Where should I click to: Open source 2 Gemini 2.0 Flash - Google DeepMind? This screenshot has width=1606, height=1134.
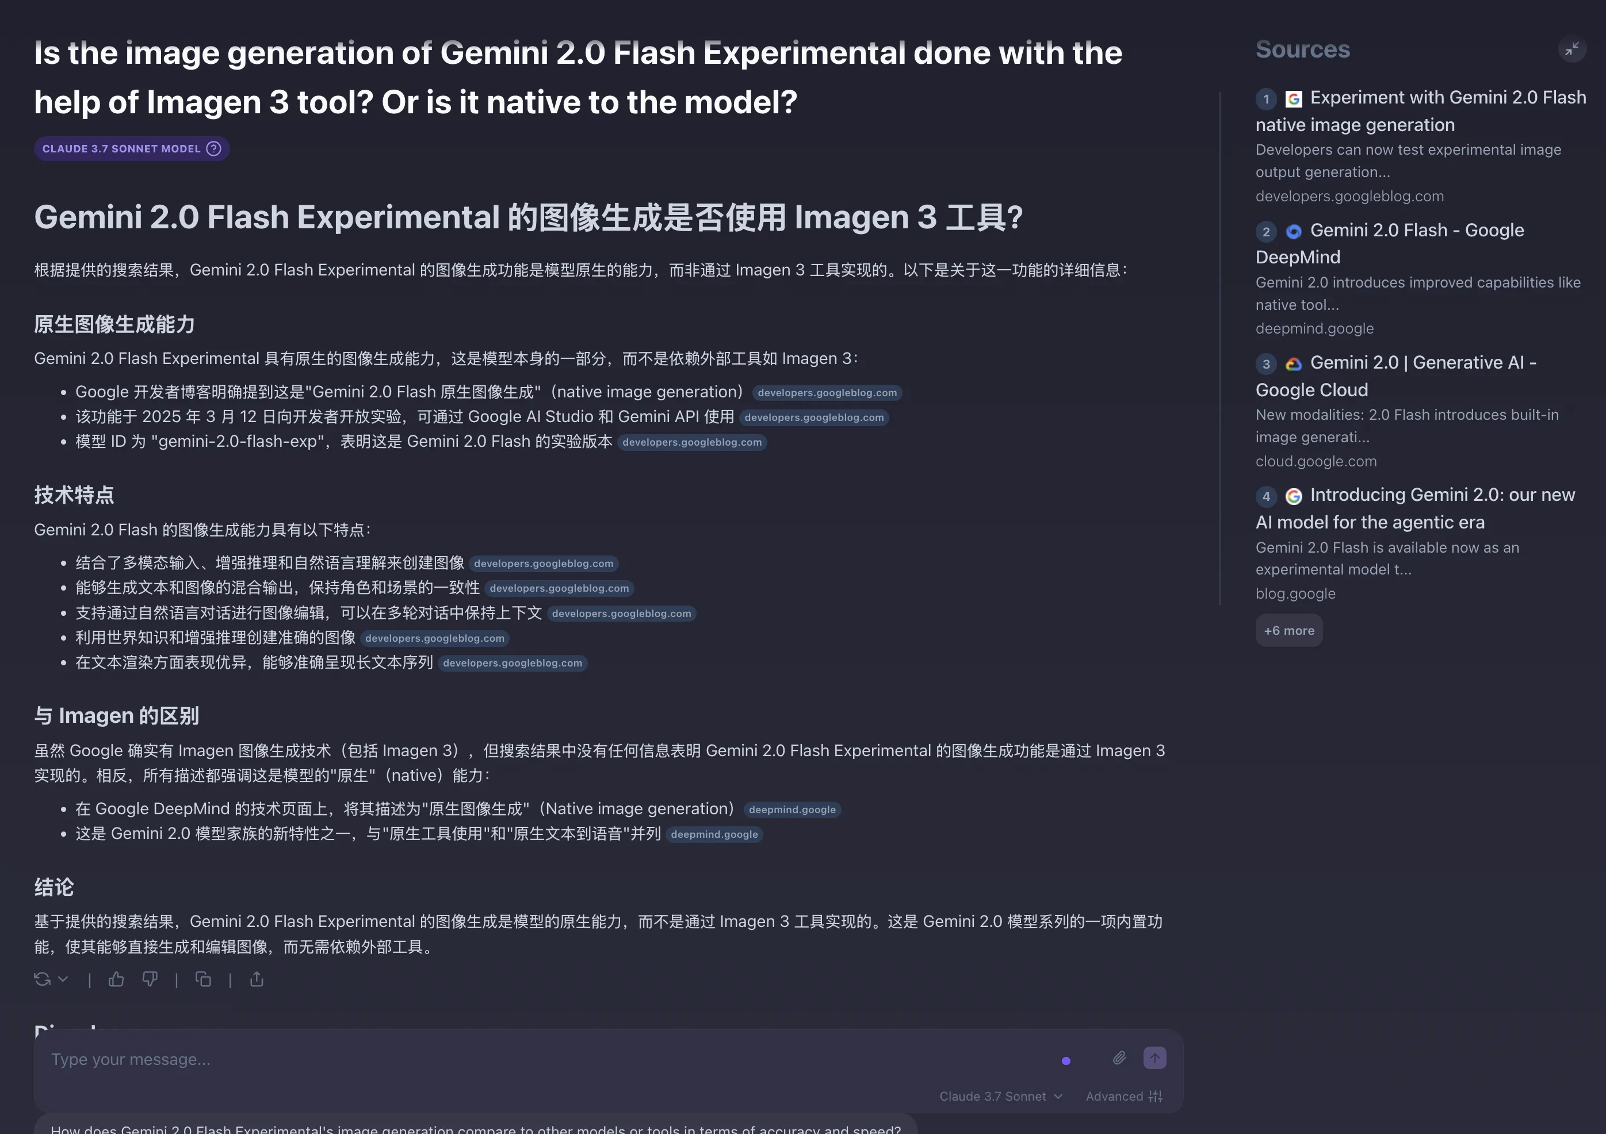[1390, 243]
